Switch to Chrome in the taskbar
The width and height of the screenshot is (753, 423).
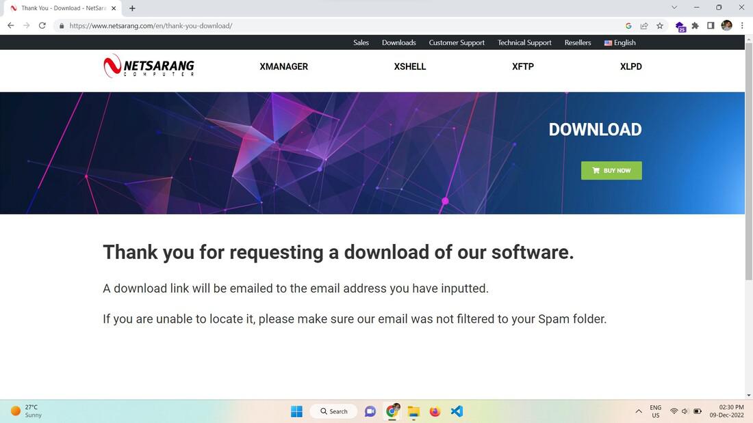tap(392, 411)
